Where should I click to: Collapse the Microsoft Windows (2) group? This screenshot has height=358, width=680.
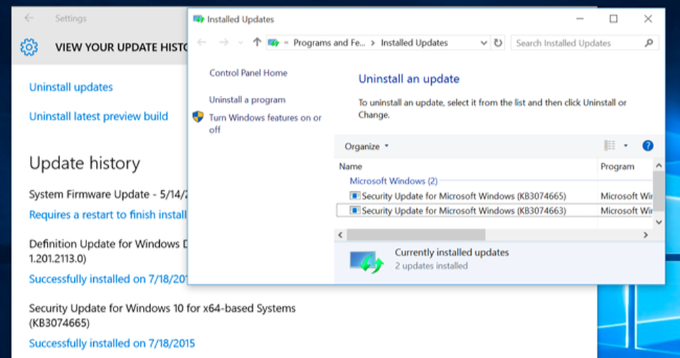[x=393, y=181]
